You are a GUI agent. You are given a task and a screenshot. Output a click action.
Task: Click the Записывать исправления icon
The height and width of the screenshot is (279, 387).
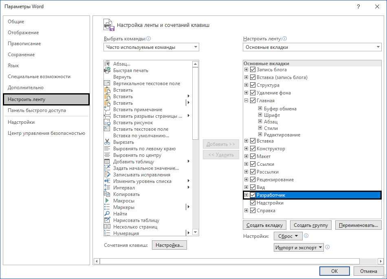pyautogui.click(x=107, y=175)
